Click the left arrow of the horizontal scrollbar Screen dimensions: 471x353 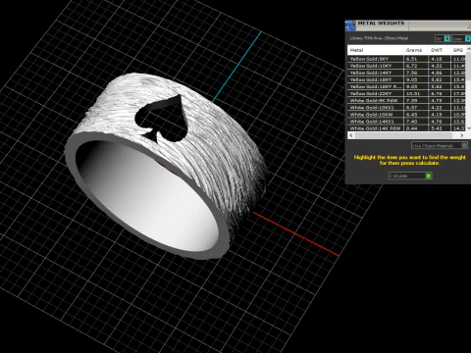(x=351, y=135)
